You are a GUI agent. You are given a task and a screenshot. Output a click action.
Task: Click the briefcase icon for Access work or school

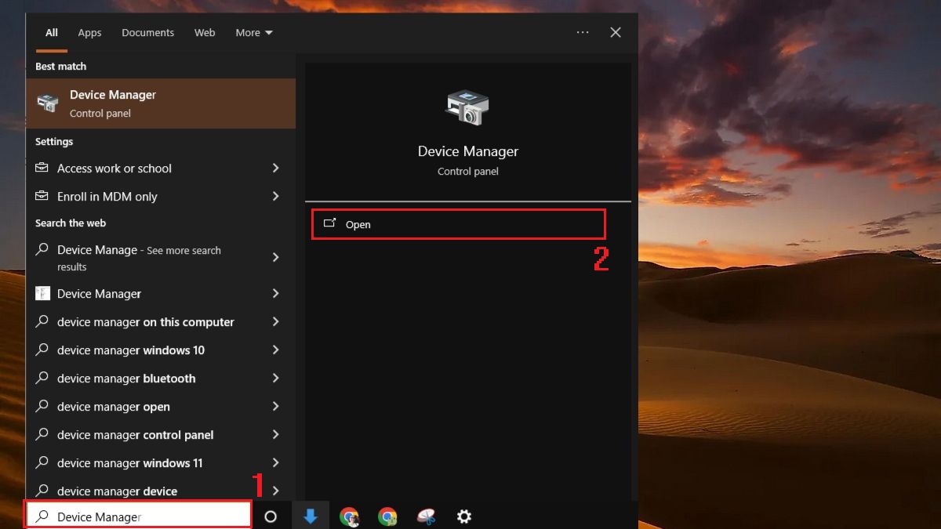point(42,168)
